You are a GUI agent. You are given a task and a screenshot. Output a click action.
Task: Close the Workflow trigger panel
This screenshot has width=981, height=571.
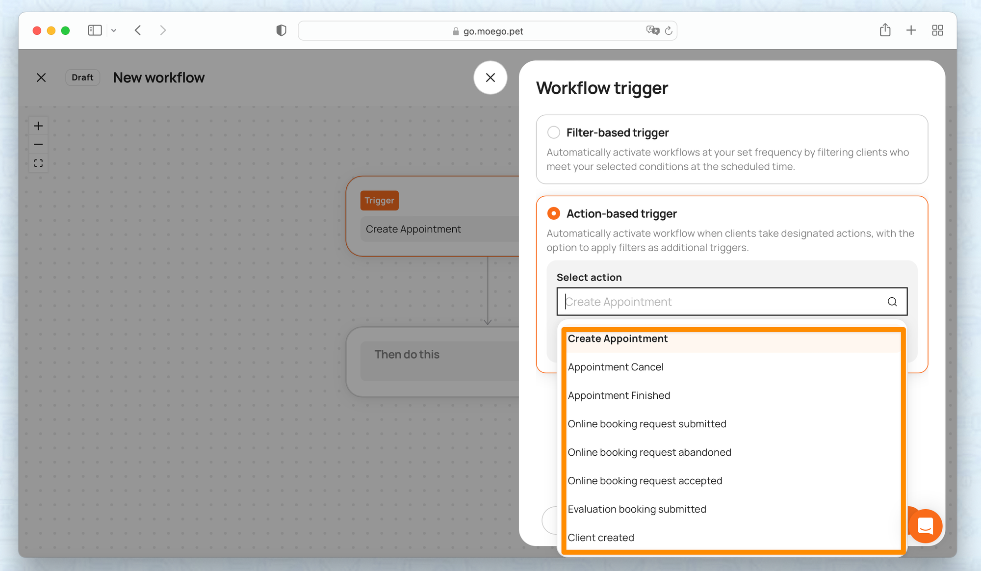(x=490, y=78)
